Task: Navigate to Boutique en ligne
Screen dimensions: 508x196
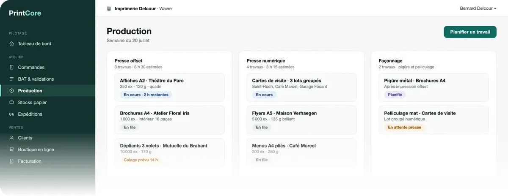Action: [x=47, y=150]
